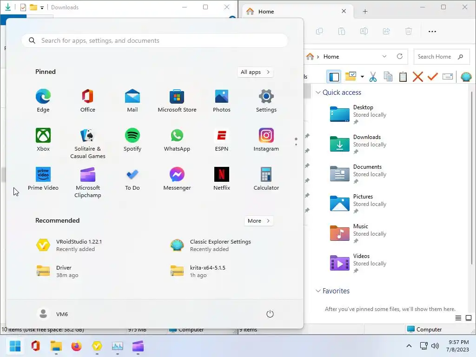
Task: Show All apps list
Action: pos(255,72)
